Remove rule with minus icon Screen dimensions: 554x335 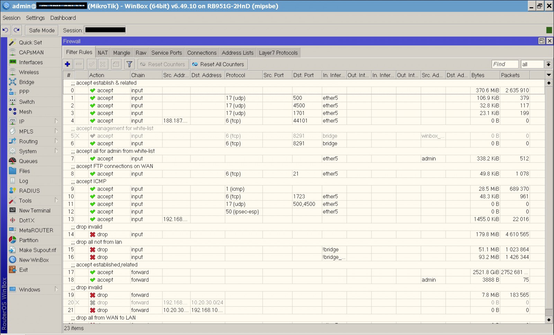click(x=79, y=64)
